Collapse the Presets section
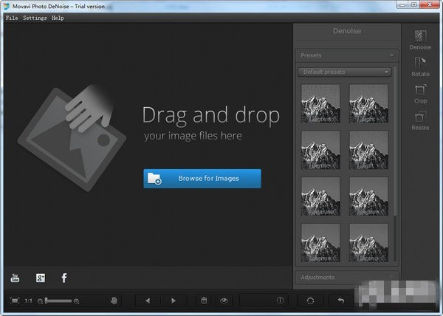 (347, 55)
